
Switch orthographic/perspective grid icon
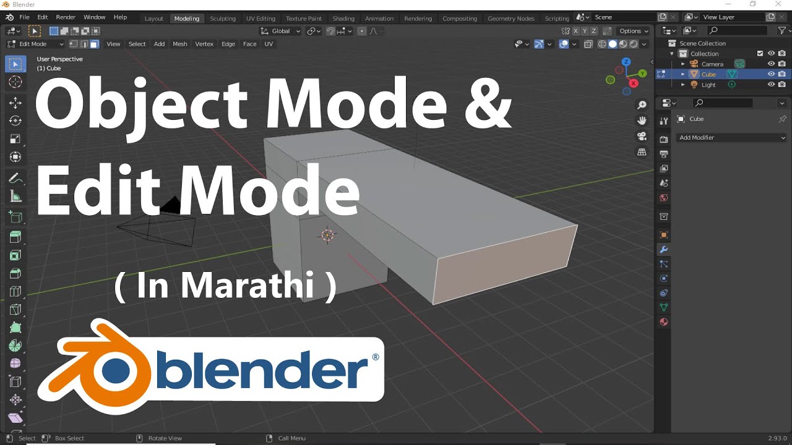[642, 152]
